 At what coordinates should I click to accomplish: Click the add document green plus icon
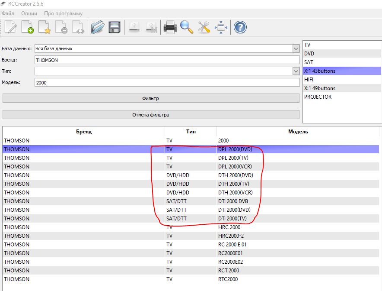[x=28, y=27]
